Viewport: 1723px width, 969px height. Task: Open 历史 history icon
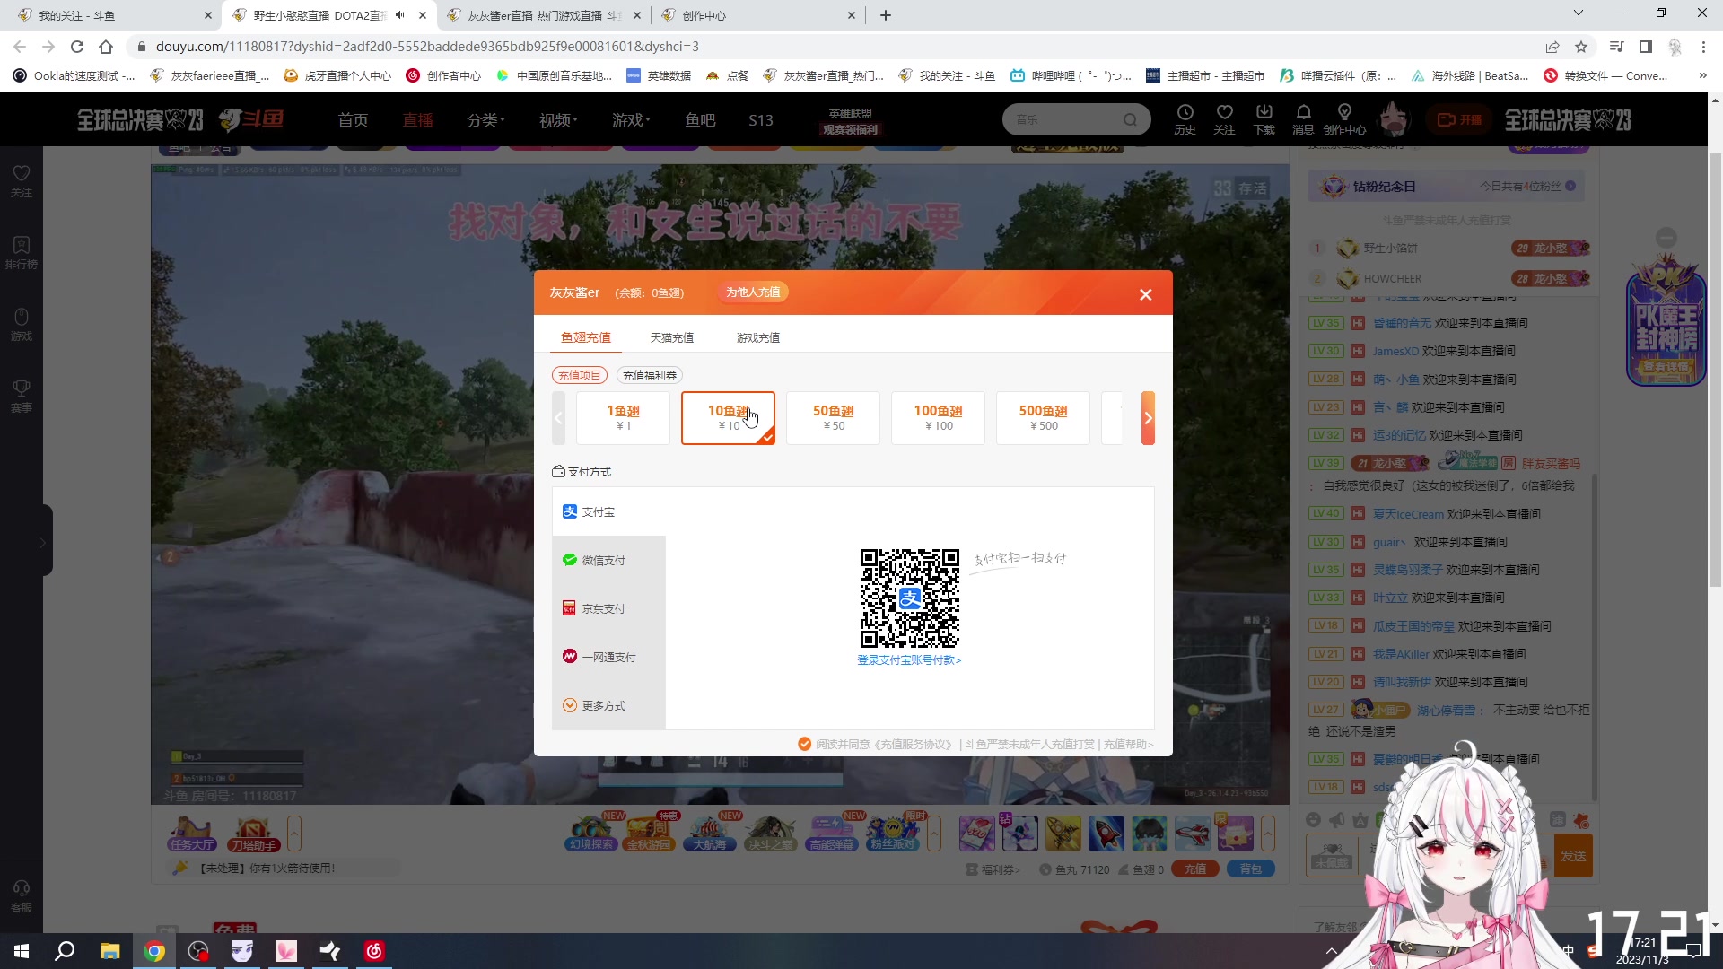coord(1185,119)
